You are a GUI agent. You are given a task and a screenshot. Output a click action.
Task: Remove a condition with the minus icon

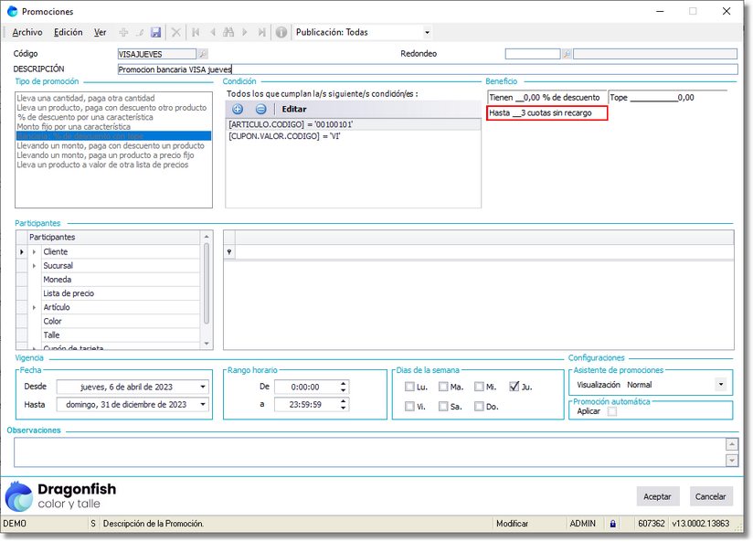tap(260, 109)
